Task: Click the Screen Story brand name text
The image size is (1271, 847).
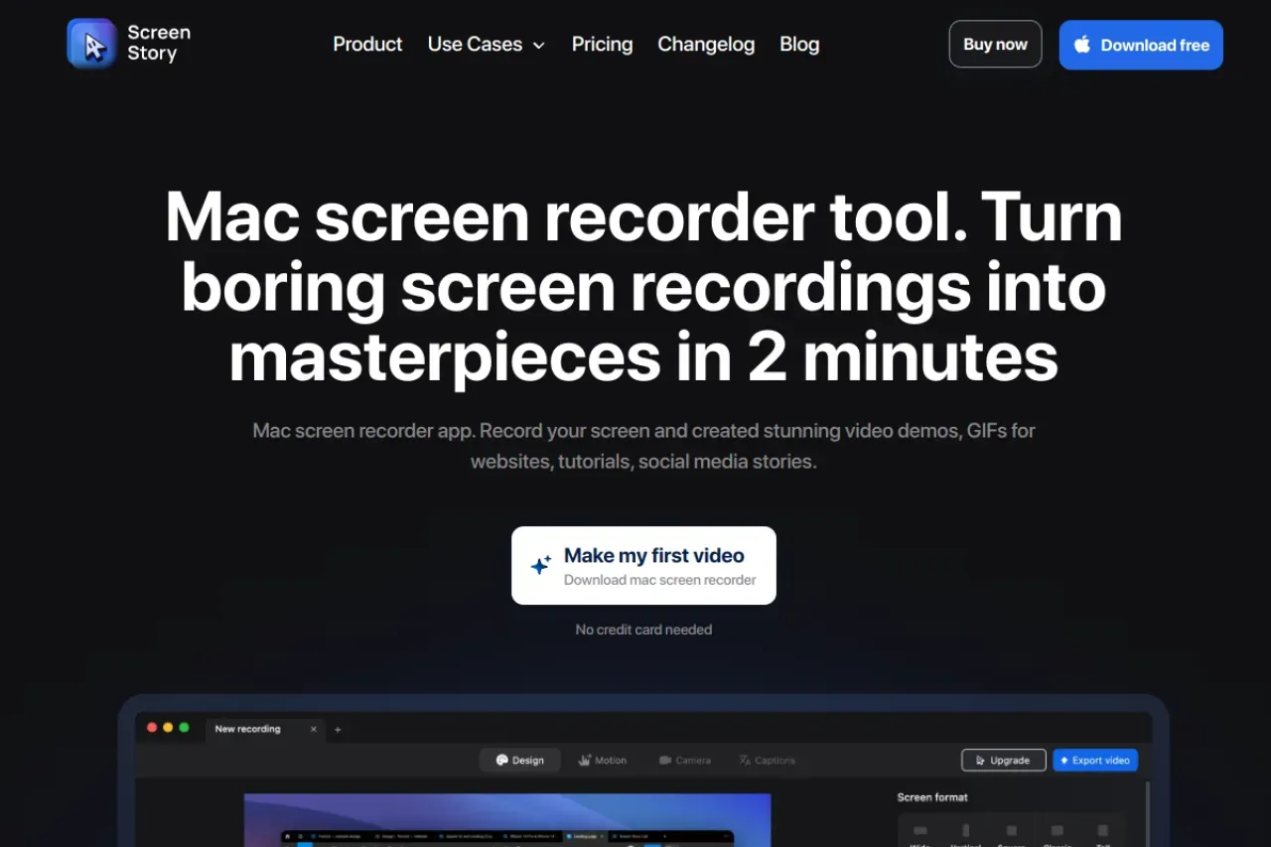Action: (159, 43)
